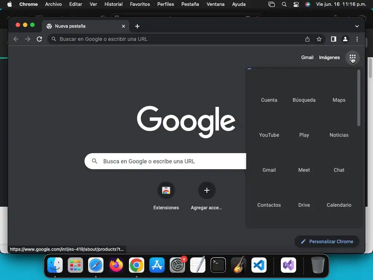Click Personalizar Chrome button
The image size is (373, 280).
click(x=327, y=241)
